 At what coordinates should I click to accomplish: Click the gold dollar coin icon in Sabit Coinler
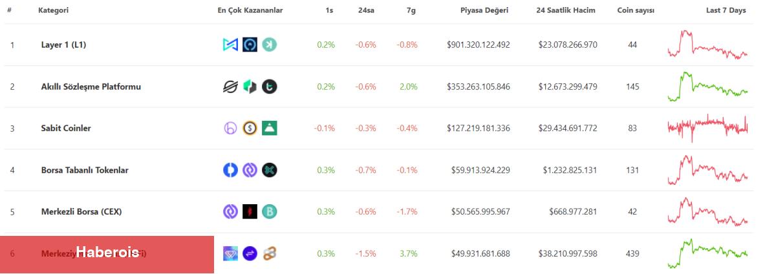pyautogui.click(x=250, y=128)
